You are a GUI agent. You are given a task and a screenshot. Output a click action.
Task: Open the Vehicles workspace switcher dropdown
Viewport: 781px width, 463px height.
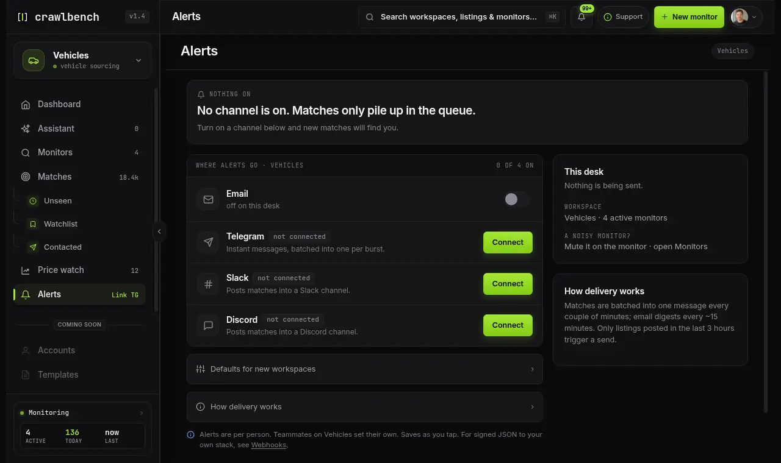82,60
